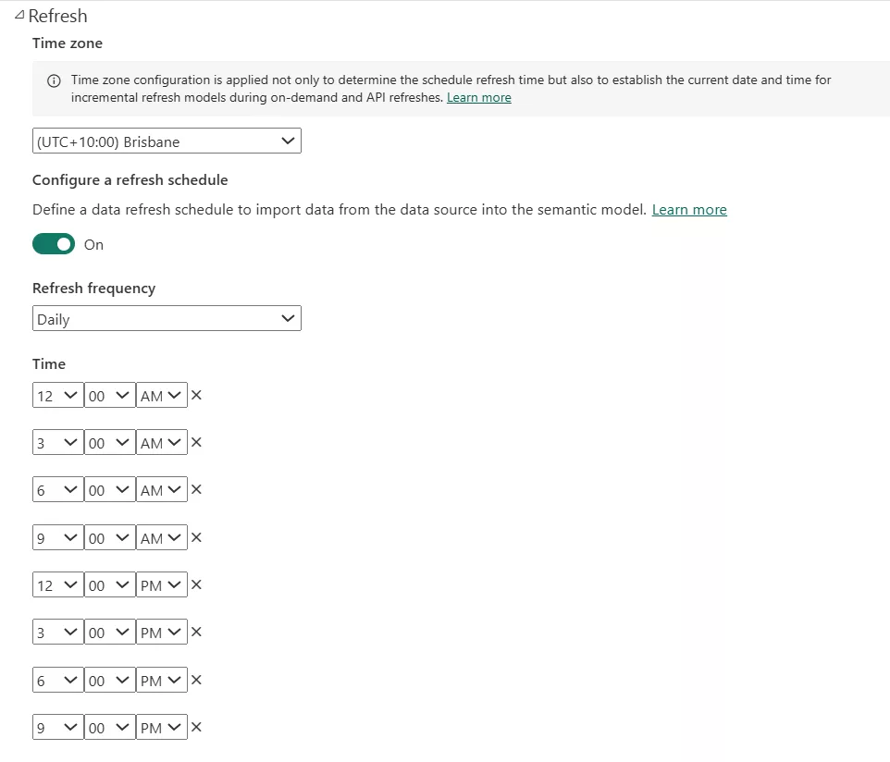Open hour dropdown for 6:00 PM time
This screenshot has height=762, width=890.
point(58,680)
